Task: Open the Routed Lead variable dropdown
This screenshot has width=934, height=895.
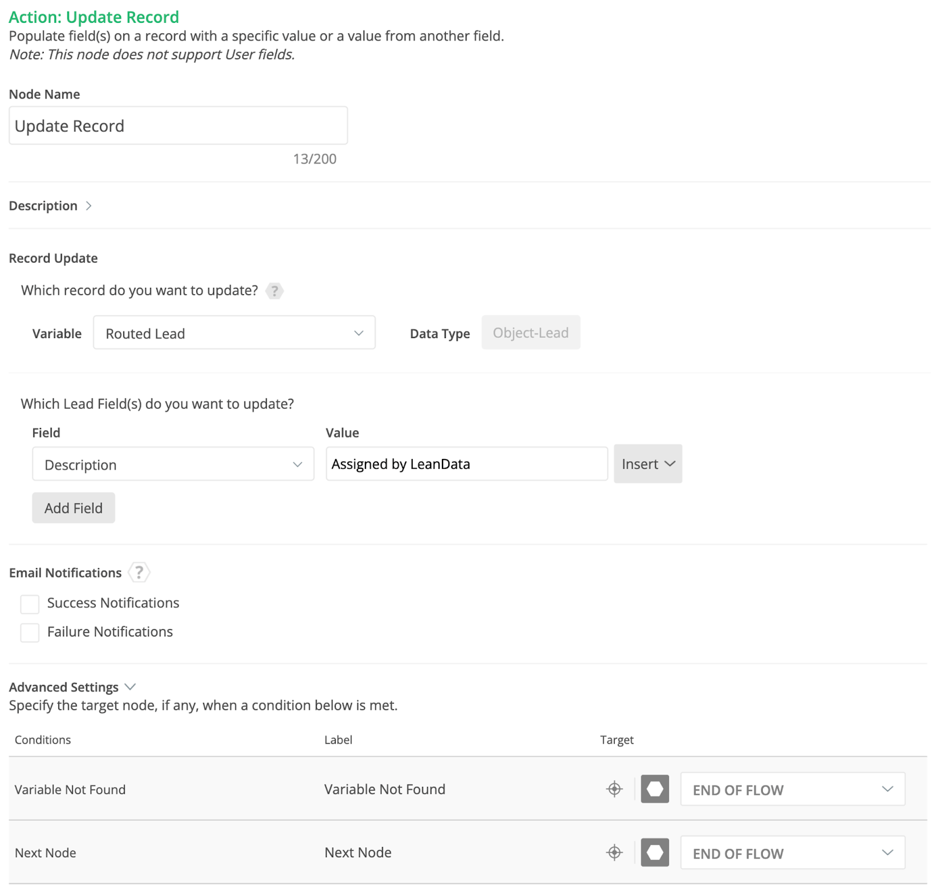Action: (x=234, y=333)
